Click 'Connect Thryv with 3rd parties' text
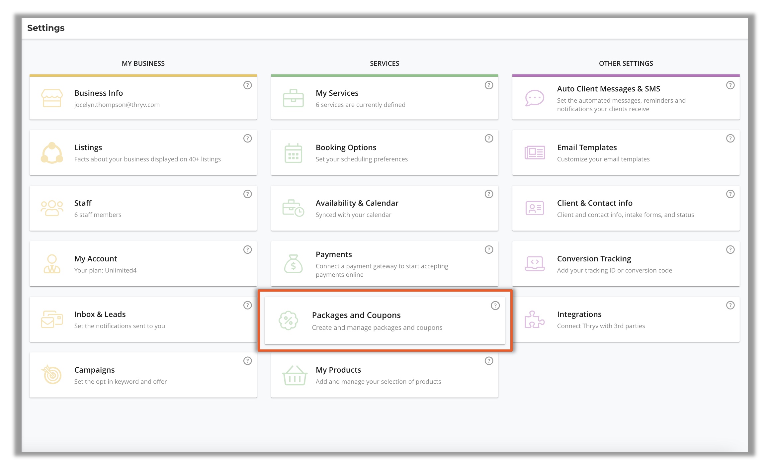Viewport: 769px width, 465px height. point(601,326)
